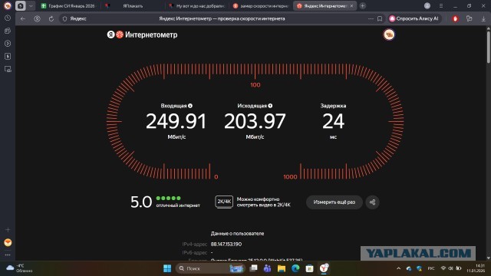Click the 5.0 rating score
Viewport: 491px width, 276px height.
(141, 202)
